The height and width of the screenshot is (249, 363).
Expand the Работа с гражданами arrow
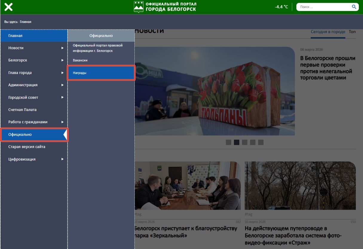click(x=62, y=122)
